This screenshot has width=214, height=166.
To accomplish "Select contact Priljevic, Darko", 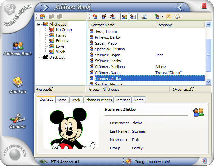I will coord(107,37).
